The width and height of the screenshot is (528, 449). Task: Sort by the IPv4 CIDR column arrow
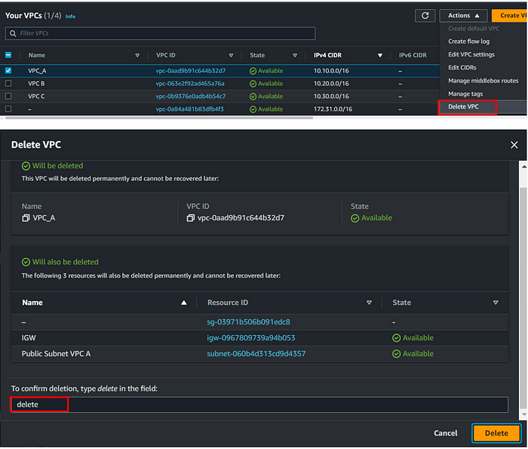pyautogui.click(x=380, y=55)
